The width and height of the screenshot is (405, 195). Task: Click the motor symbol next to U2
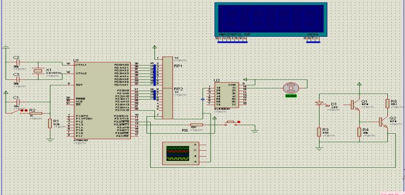tap(291, 88)
